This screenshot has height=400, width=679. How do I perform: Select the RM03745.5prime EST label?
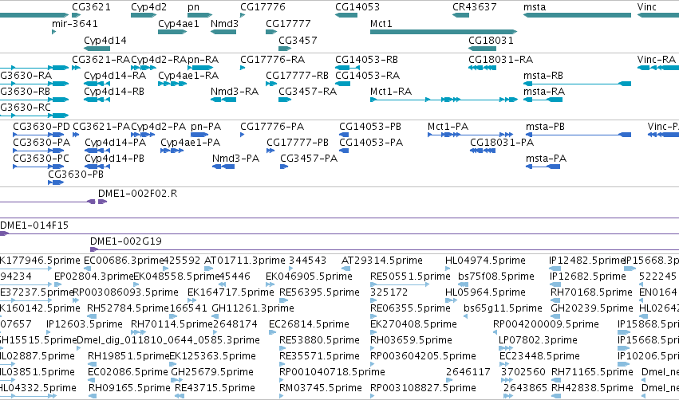pyautogui.click(x=321, y=388)
